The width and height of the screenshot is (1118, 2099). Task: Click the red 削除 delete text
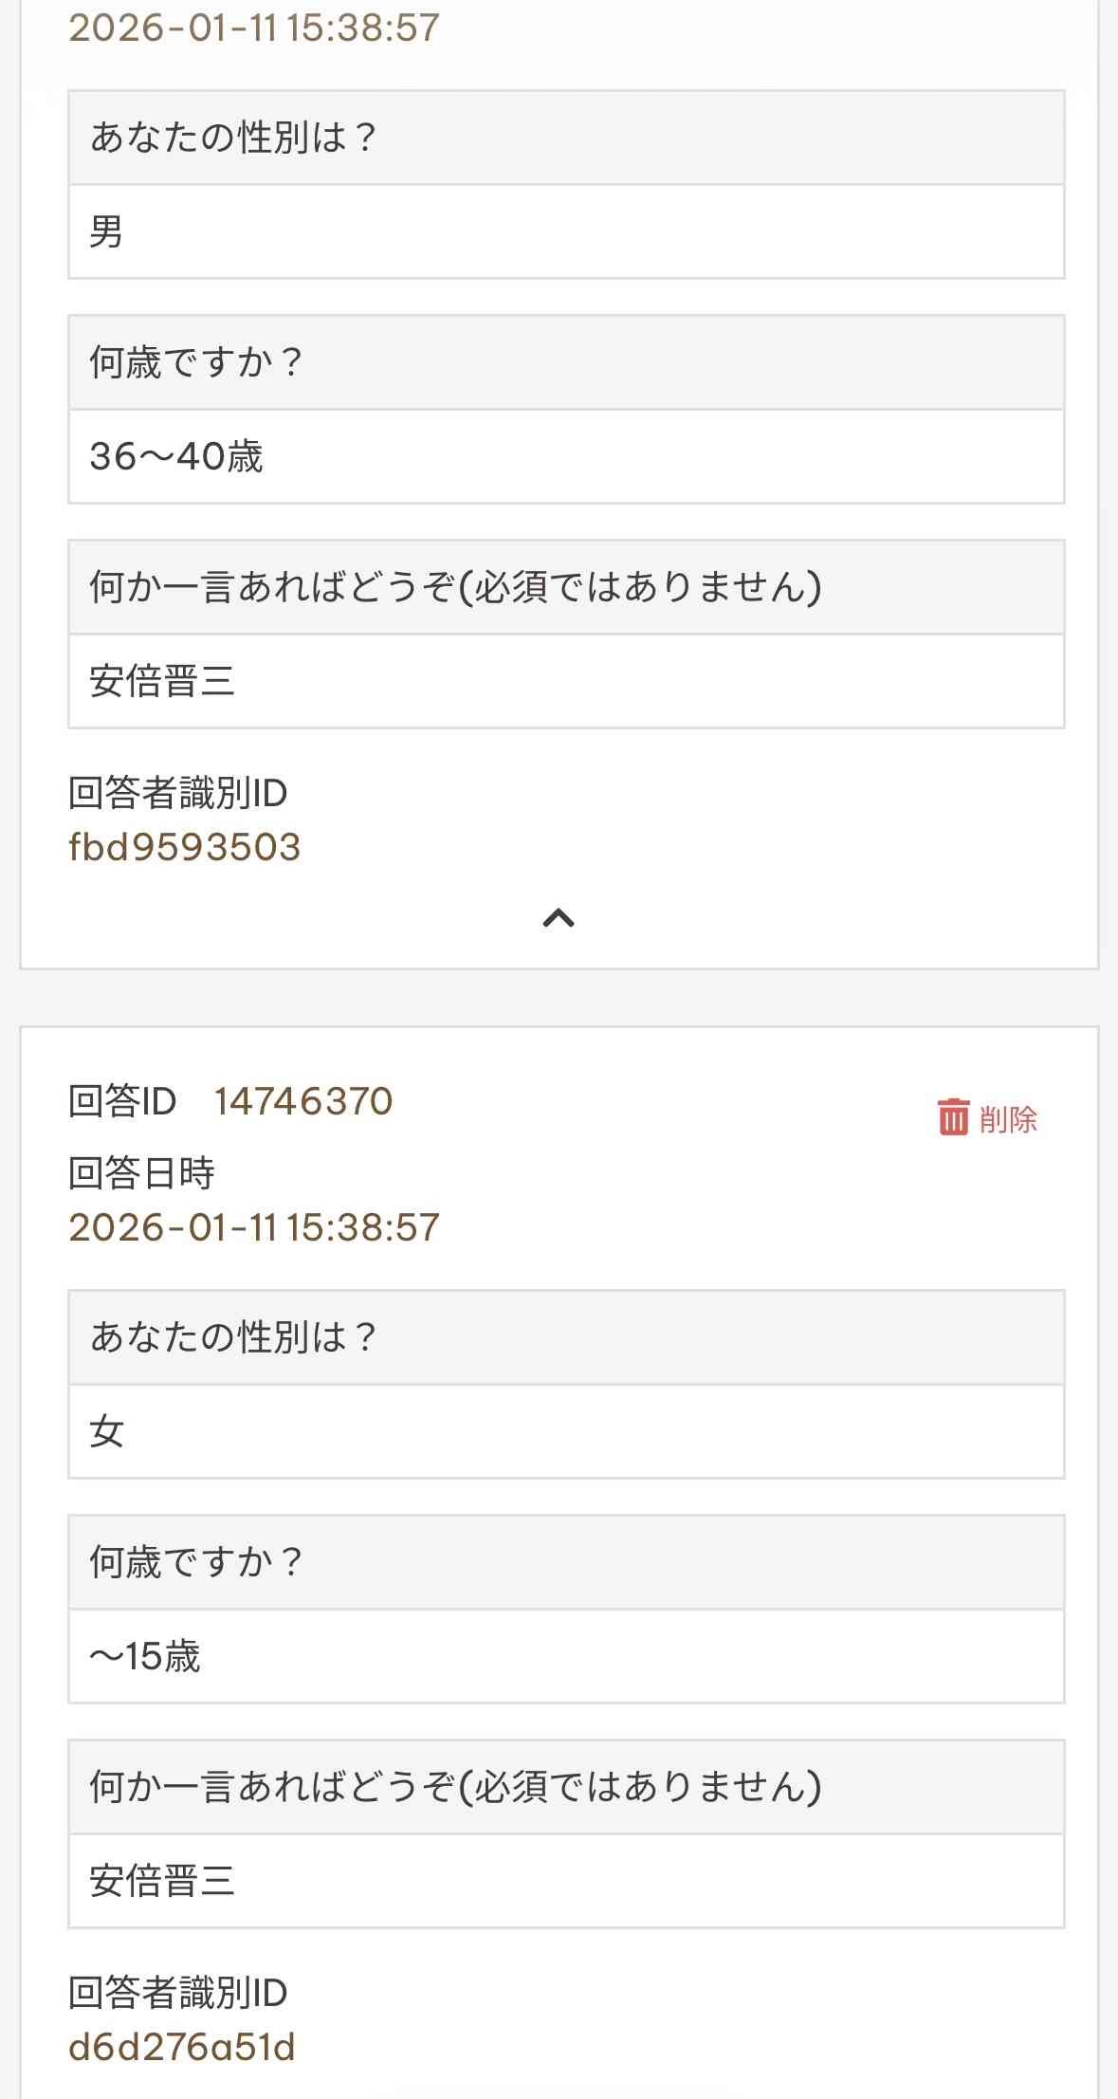coord(1008,1119)
